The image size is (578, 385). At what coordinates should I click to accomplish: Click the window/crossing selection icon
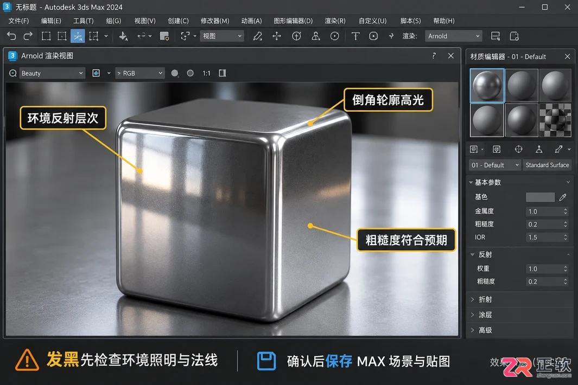(x=94, y=36)
